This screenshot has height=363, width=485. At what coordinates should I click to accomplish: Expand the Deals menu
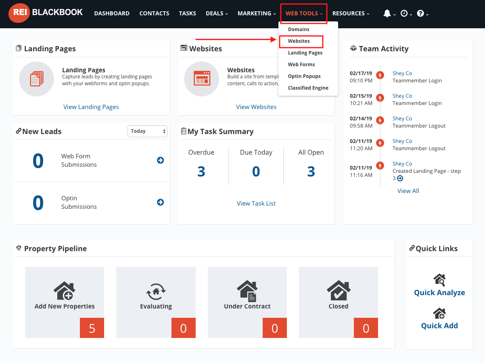coord(217,13)
